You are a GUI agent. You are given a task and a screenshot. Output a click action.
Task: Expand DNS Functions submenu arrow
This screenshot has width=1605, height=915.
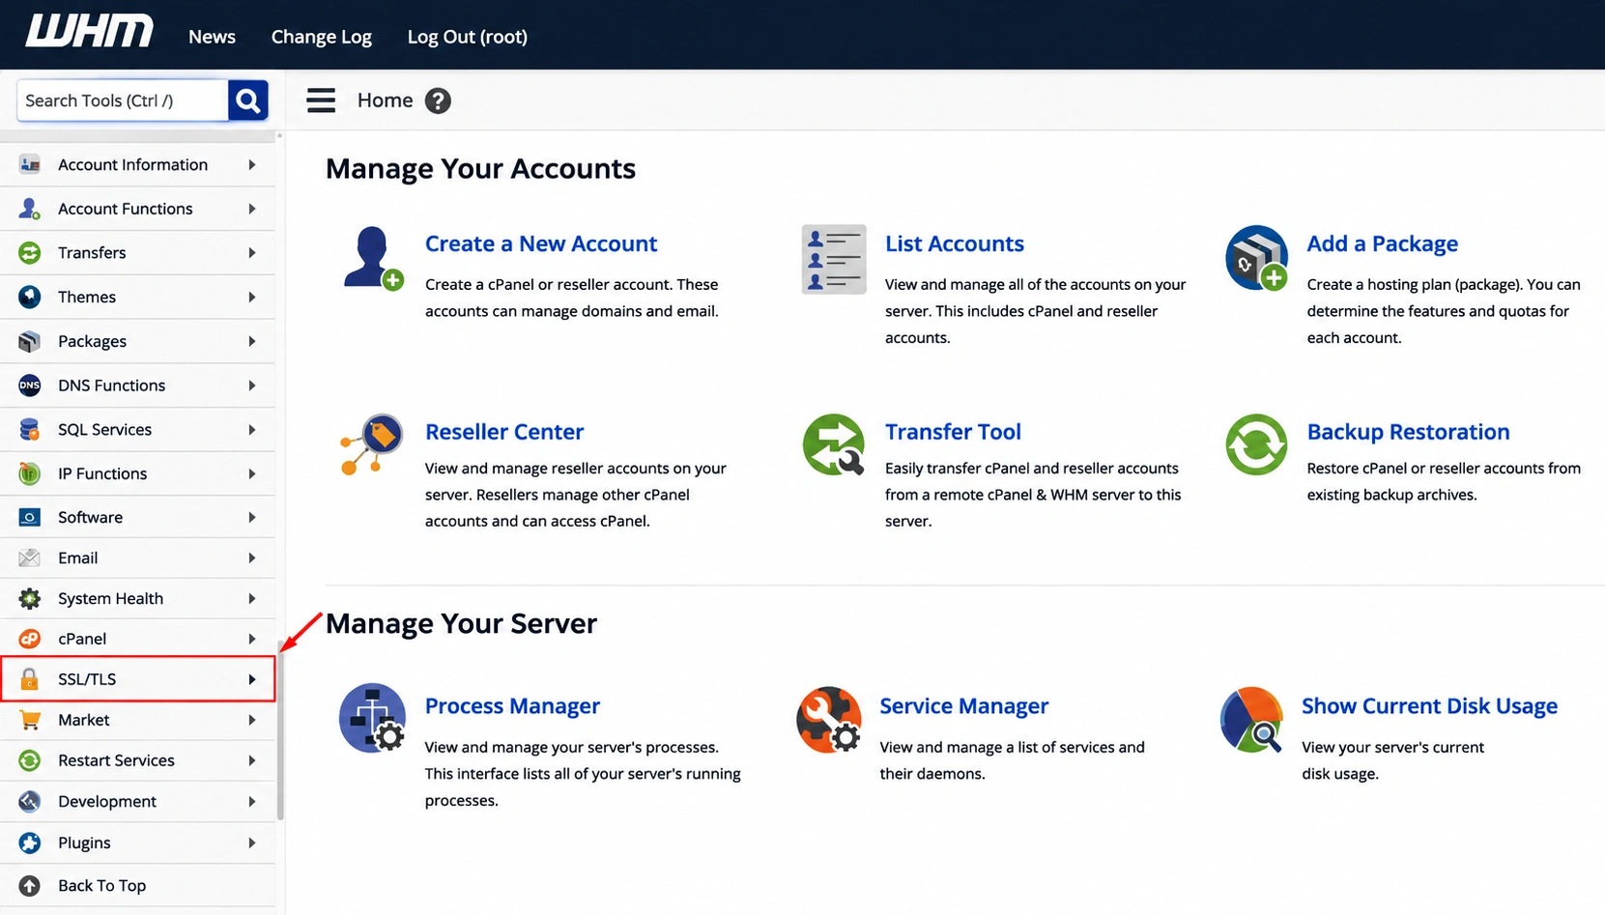point(252,386)
